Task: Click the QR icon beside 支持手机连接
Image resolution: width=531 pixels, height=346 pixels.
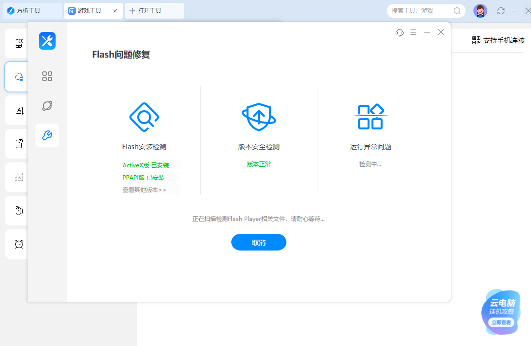Action: pos(476,41)
